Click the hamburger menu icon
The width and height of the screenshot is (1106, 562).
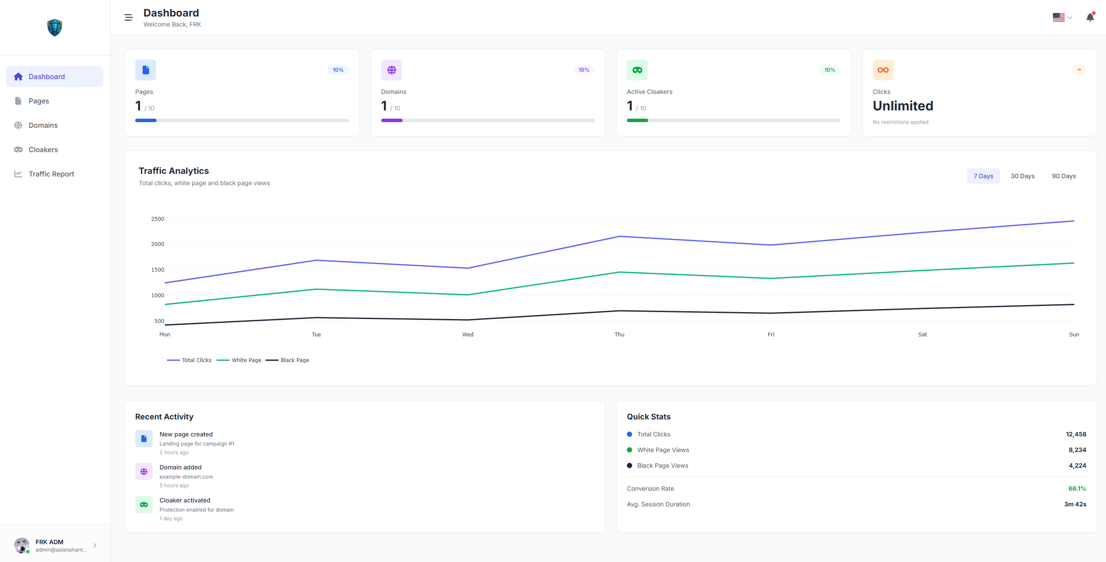(x=128, y=17)
